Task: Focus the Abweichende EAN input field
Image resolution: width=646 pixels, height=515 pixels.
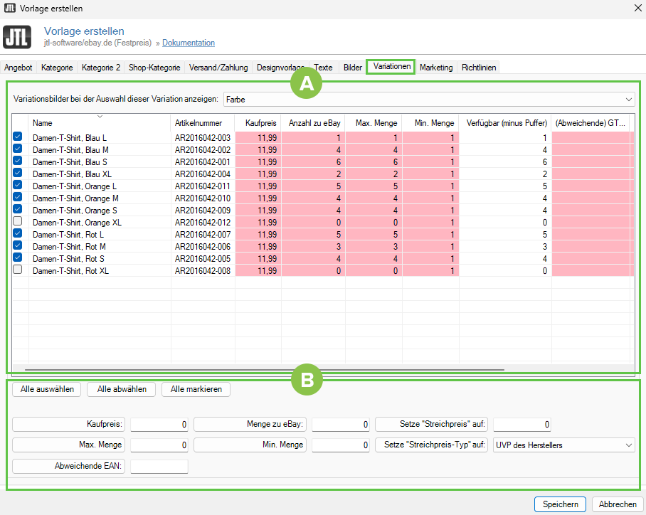Action: pos(159,467)
